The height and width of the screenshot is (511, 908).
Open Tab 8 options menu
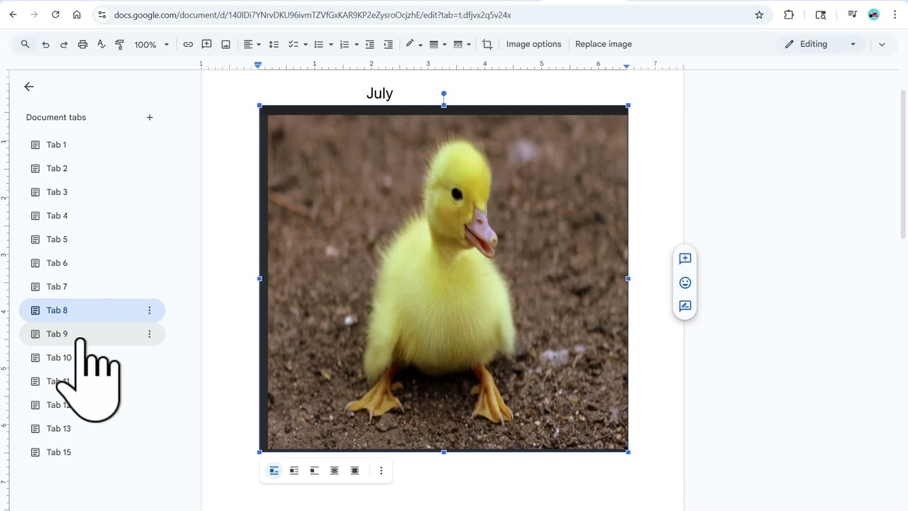coord(149,310)
